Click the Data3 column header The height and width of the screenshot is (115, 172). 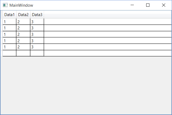pyautogui.click(x=37, y=15)
